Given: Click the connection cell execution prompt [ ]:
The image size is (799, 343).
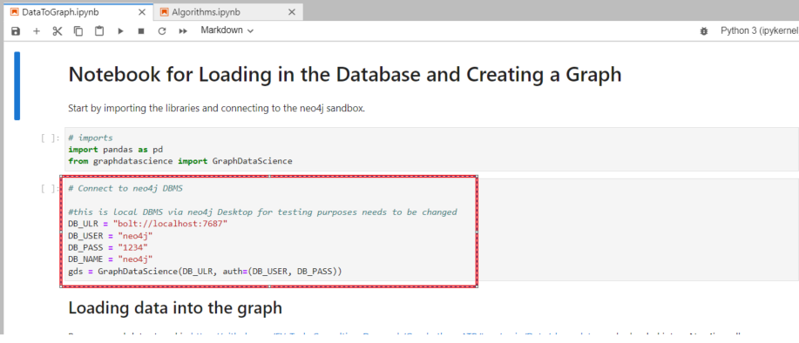Looking at the screenshot, I should click(50, 189).
